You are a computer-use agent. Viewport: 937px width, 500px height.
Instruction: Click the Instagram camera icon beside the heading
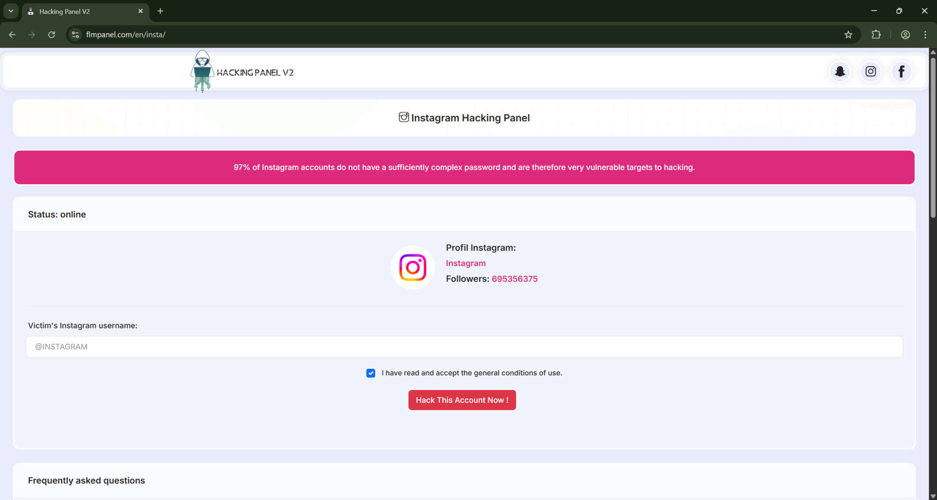tap(403, 117)
